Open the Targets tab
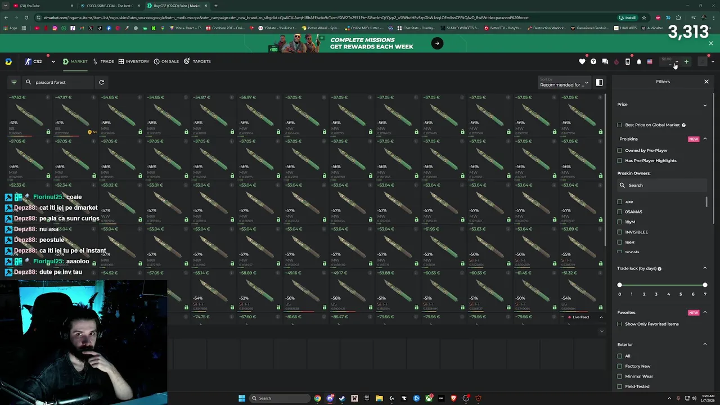 [197, 61]
